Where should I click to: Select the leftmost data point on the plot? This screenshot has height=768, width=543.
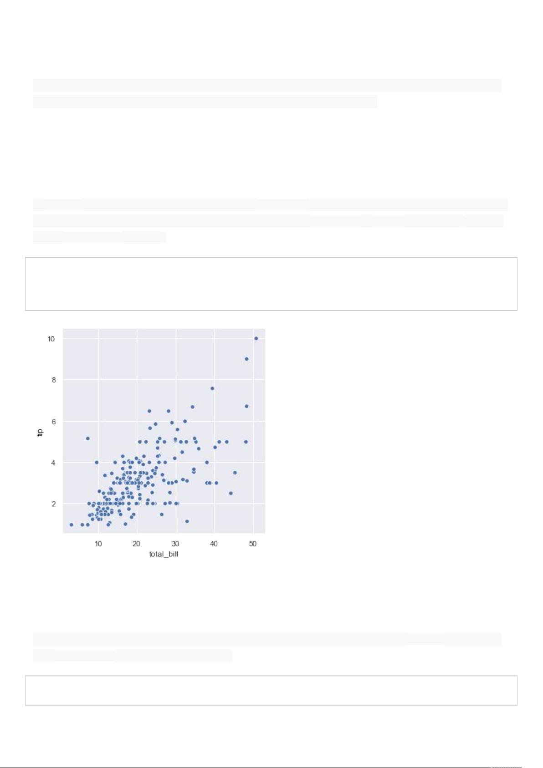(x=71, y=525)
